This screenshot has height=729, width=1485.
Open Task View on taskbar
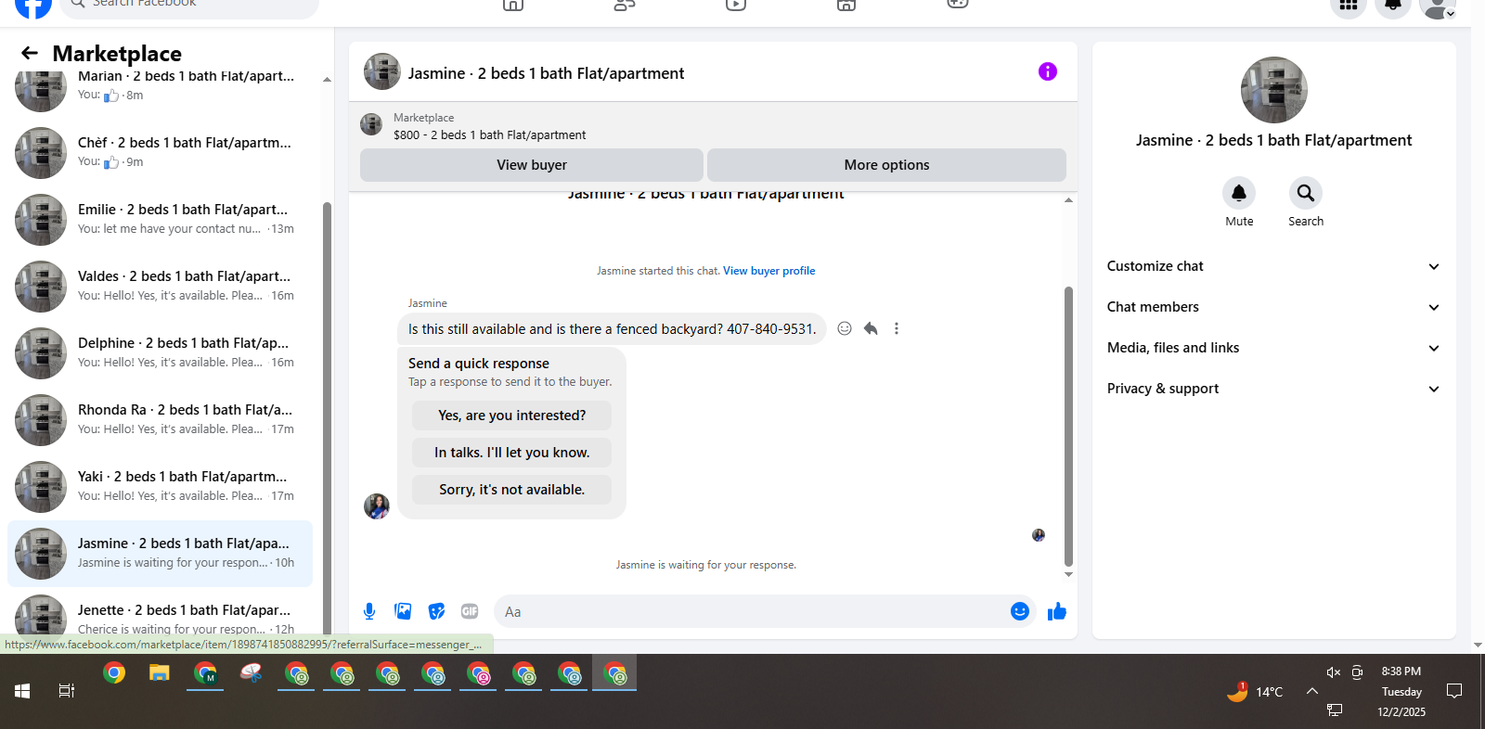click(67, 691)
